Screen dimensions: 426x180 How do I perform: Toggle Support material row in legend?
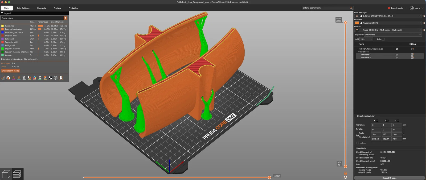tap(34, 49)
